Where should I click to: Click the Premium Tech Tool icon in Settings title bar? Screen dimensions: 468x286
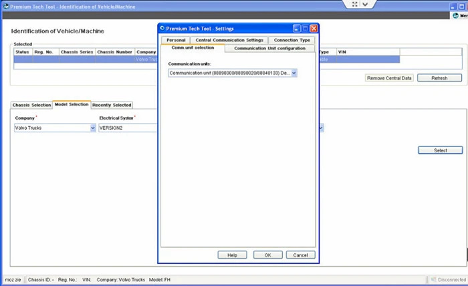(162, 28)
